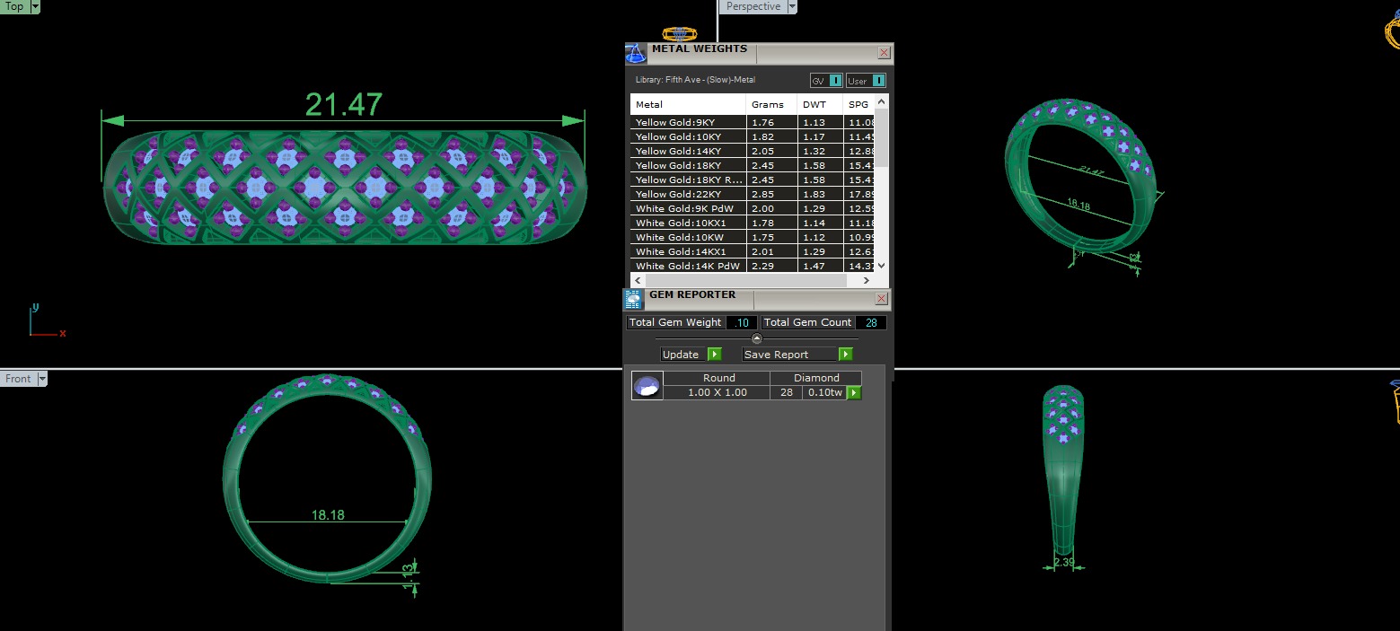Viewport: 1400px width, 631px height.
Task: Click the SPG column header
Action: pos(858,105)
